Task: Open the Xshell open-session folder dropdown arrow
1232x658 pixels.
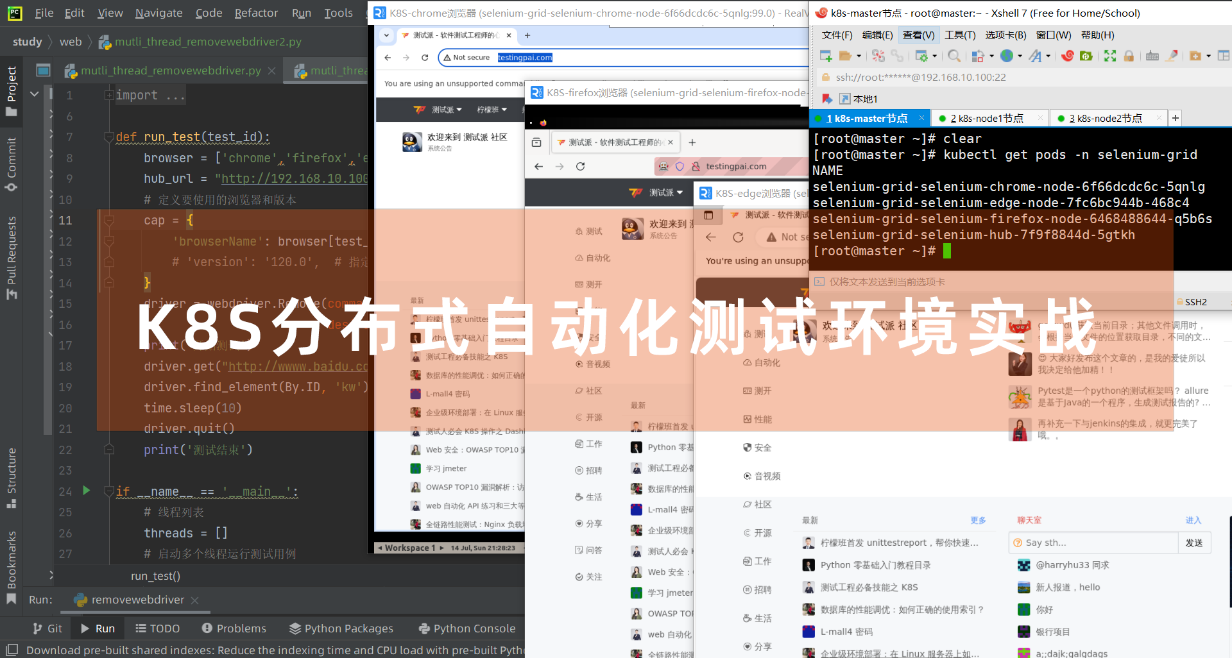Action: click(x=859, y=56)
